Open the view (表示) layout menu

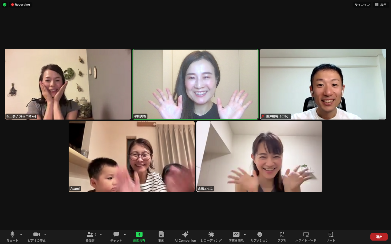[381, 5]
